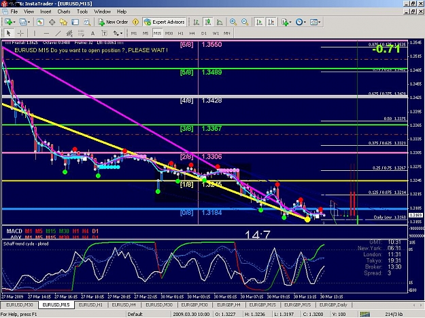The image size is (425, 318).
Task: Toggle the Chart Shift button
Action: coord(271,22)
